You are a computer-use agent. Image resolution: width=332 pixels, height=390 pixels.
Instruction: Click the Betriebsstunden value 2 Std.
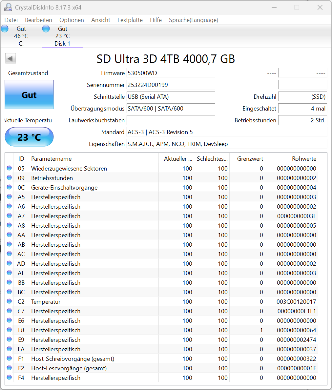click(x=302, y=120)
